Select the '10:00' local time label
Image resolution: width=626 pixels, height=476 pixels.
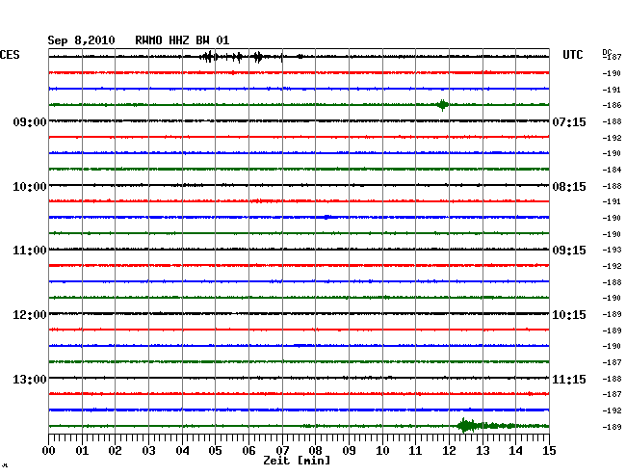(x=30, y=187)
